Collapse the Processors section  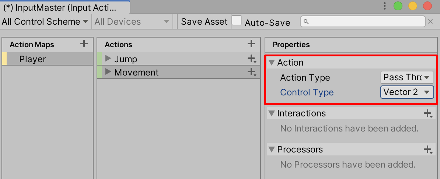[x=272, y=150]
